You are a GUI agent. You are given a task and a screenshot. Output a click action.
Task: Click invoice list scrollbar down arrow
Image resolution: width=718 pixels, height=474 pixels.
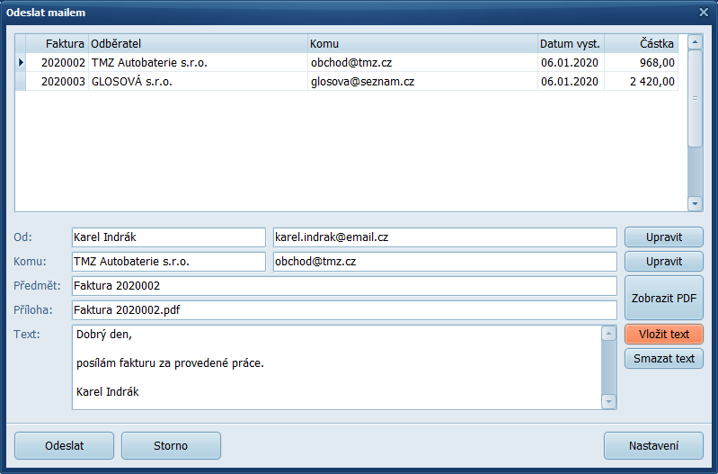coord(696,203)
